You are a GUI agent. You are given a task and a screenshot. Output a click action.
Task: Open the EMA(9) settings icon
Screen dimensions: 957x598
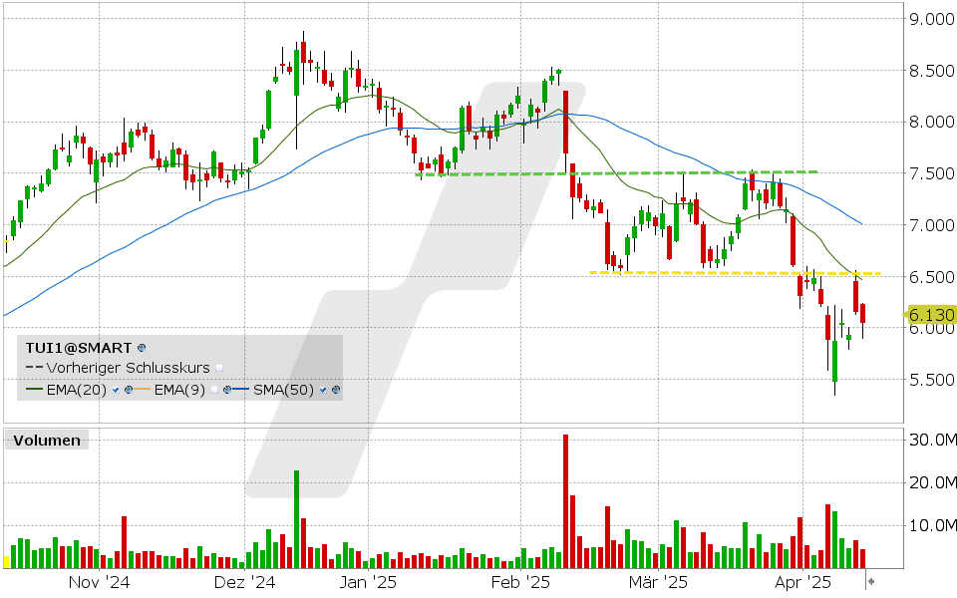click(227, 390)
